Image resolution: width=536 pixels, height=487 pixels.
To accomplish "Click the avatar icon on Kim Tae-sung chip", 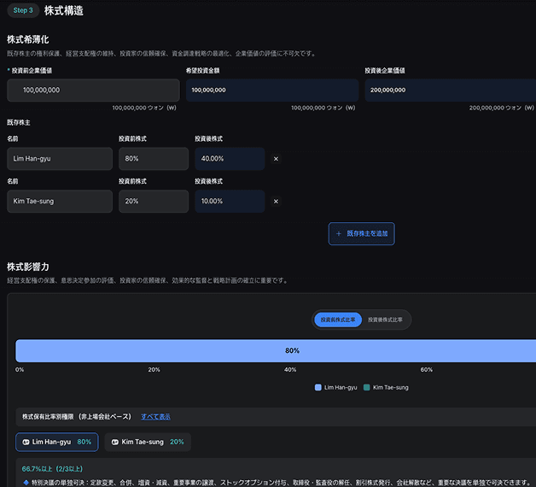I will click(115, 442).
